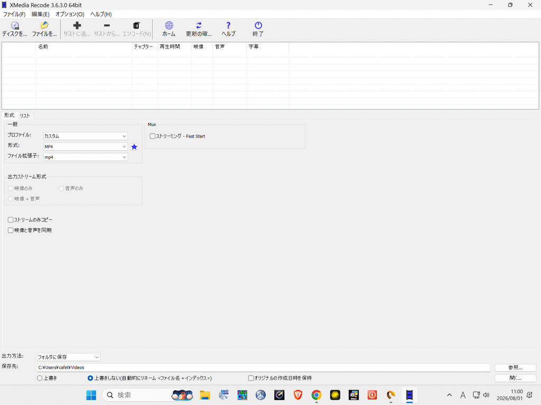The height and width of the screenshot is (405, 541).
Task: Open disc via the disc toolbar icon
Action: coord(15,25)
